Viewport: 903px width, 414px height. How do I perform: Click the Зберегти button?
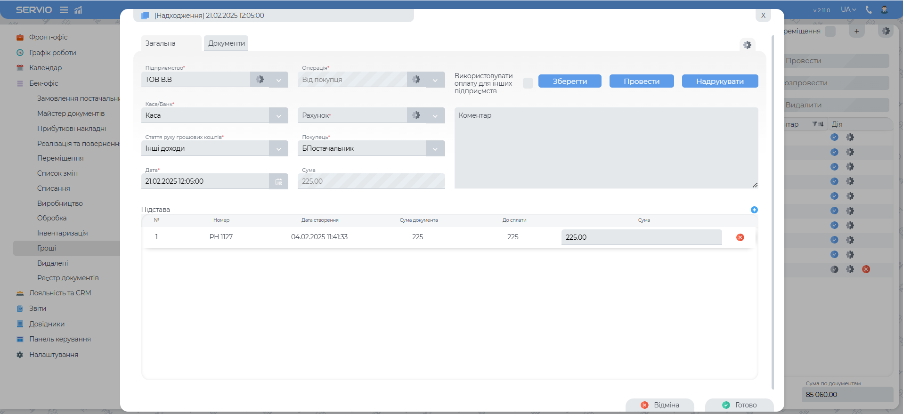(x=569, y=81)
